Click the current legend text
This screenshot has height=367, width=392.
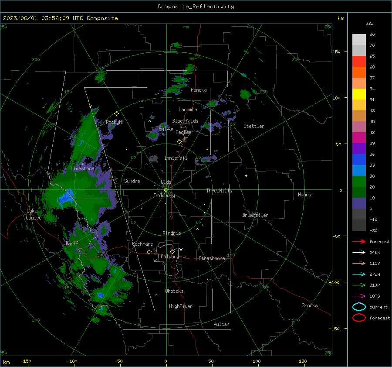click(x=378, y=307)
